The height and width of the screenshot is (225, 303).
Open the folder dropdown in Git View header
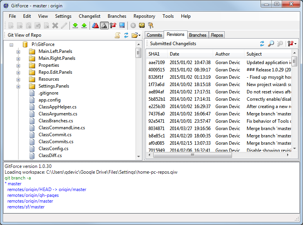136,35
